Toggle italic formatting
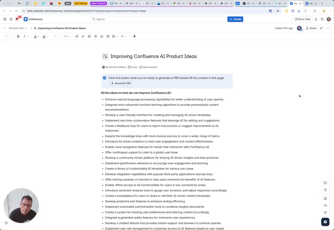The image size is (334, 230). [x=24, y=36]
